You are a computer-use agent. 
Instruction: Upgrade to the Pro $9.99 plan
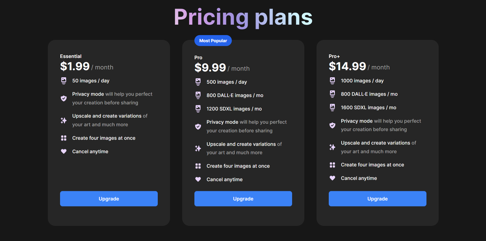click(x=243, y=199)
